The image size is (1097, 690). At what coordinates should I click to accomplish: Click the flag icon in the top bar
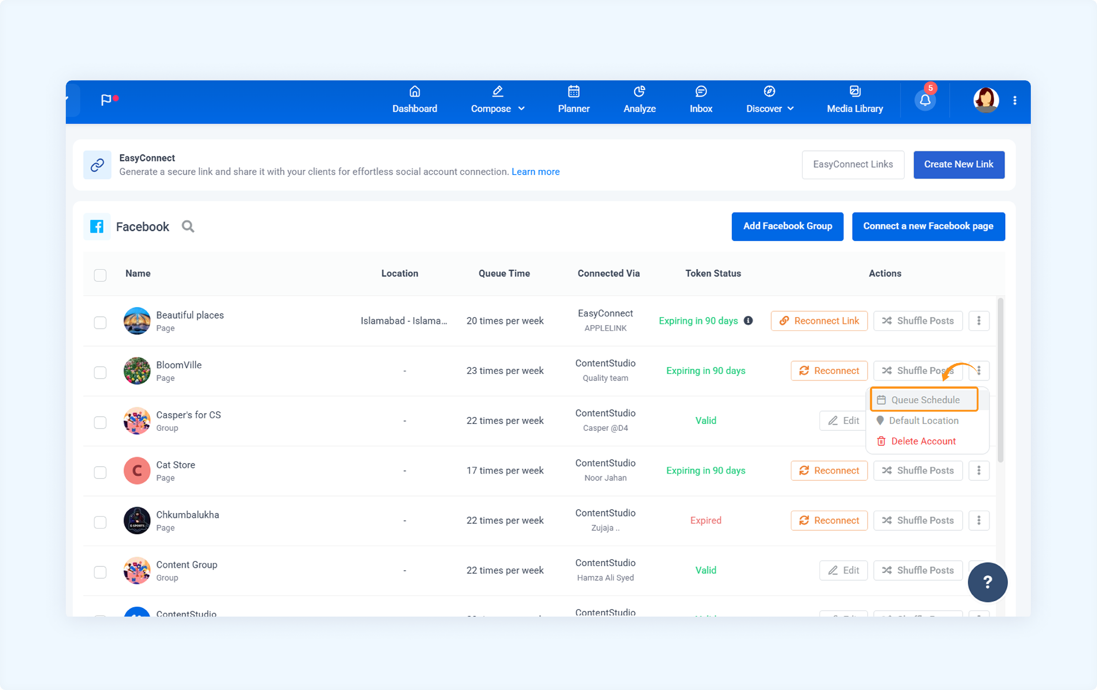pos(106,100)
